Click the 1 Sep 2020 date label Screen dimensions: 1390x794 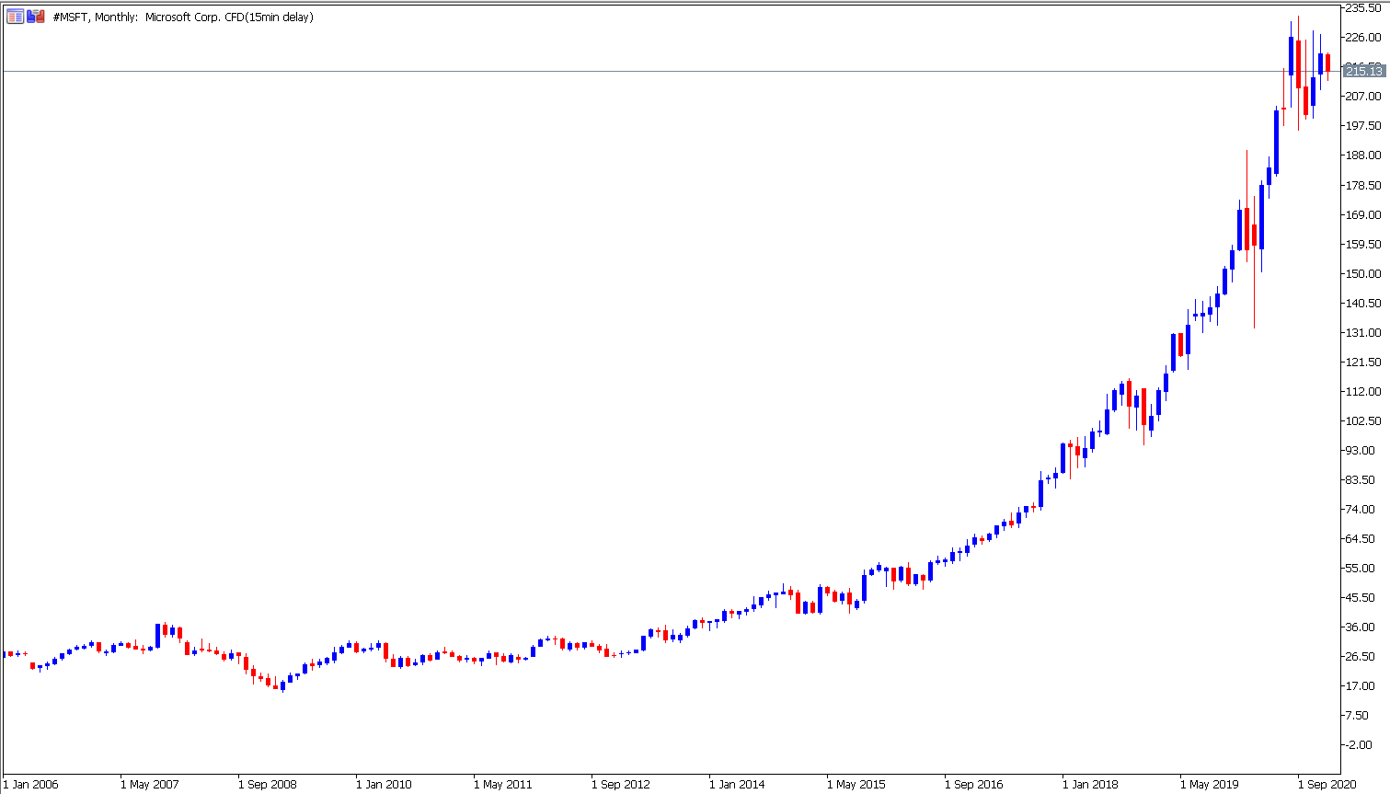click(x=1327, y=784)
